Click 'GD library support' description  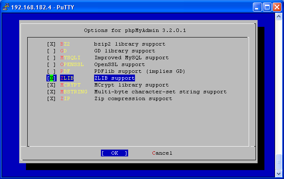pos(125,51)
